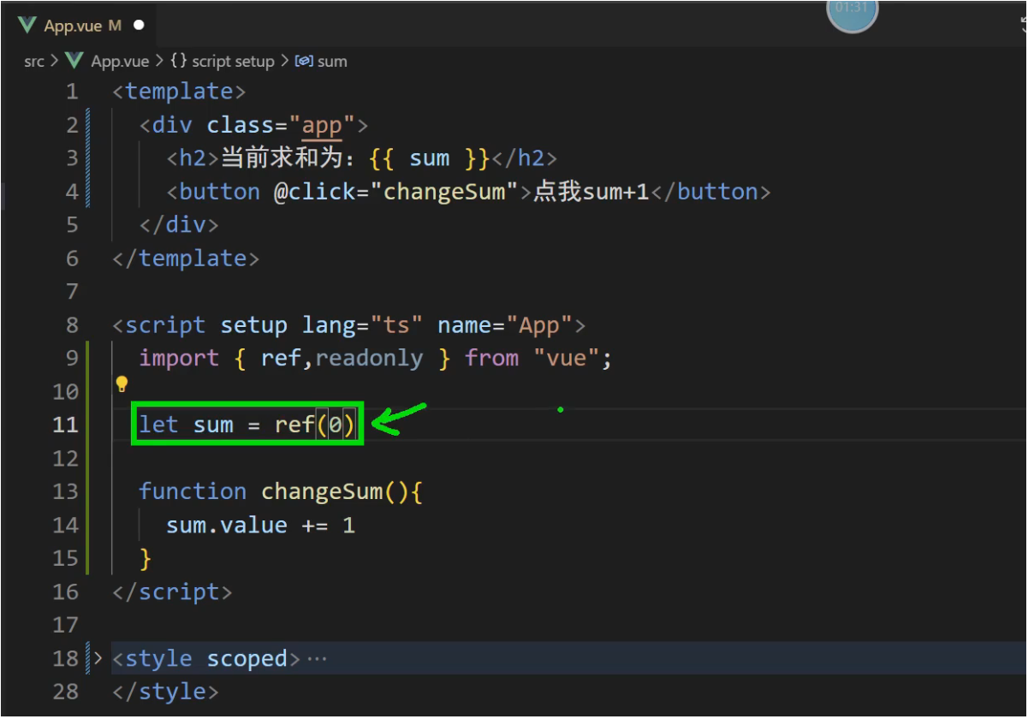The width and height of the screenshot is (1028, 719).
Task: Click the variable symbol icon before sum breadcrumb
Action: 304,62
